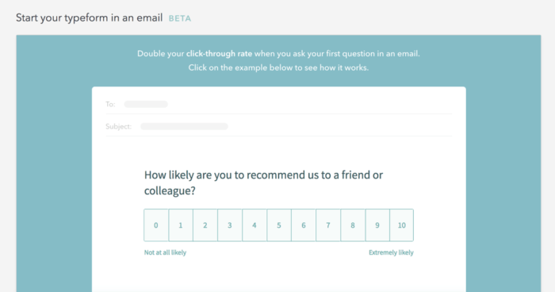Select rating 1 on the scale
Viewport: 555px width, 292px height.
[181, 225]
